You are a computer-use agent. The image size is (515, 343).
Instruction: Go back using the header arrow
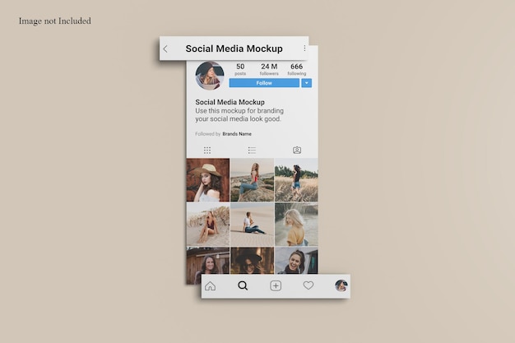(x=165, y=49)
